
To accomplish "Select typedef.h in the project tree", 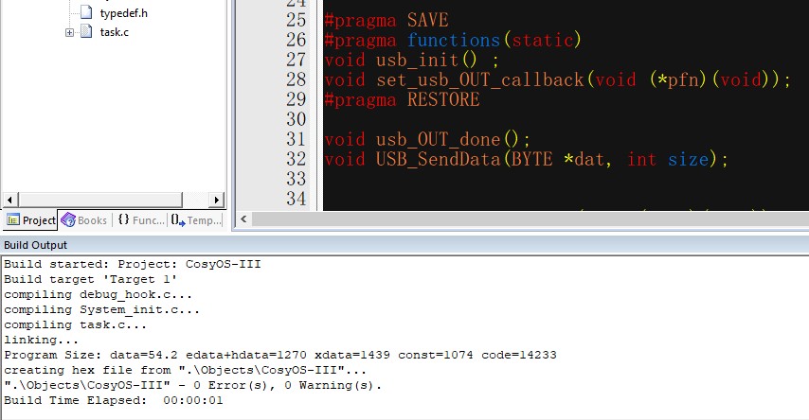I will [x=123, y=13].
